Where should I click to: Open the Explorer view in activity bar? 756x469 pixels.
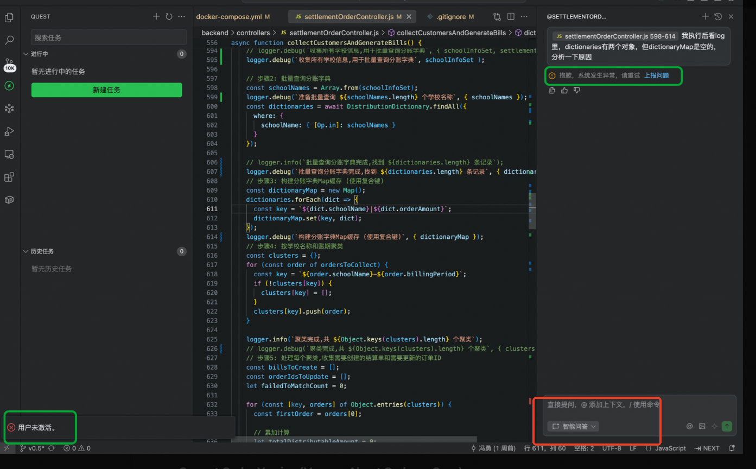(9, 18)
